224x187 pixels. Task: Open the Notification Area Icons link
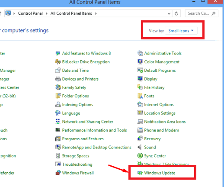165,122
